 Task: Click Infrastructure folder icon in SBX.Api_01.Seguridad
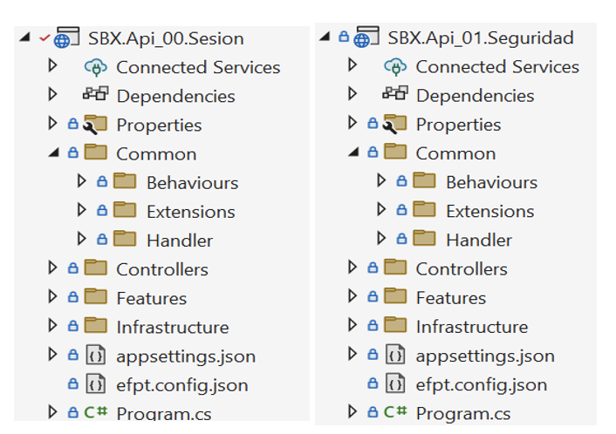pyautogui.click(x=395, y=325)
